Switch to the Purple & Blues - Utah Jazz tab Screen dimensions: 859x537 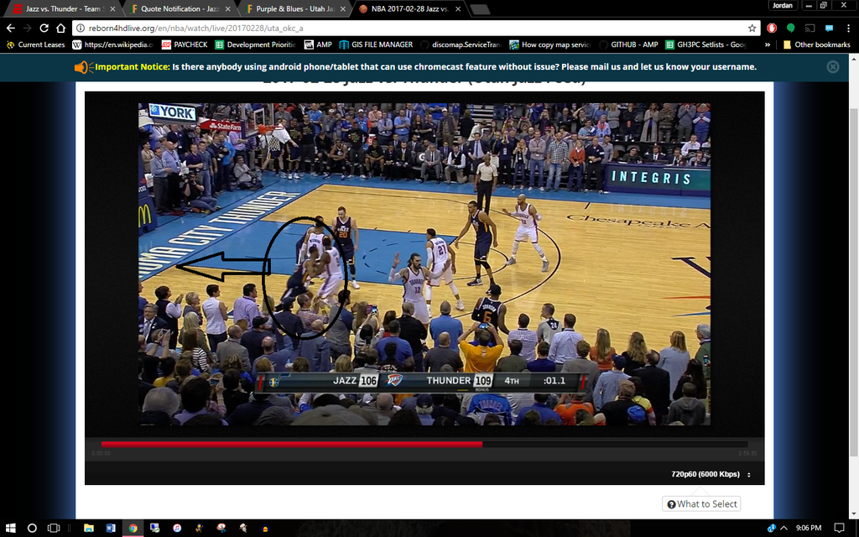(294, 8)
